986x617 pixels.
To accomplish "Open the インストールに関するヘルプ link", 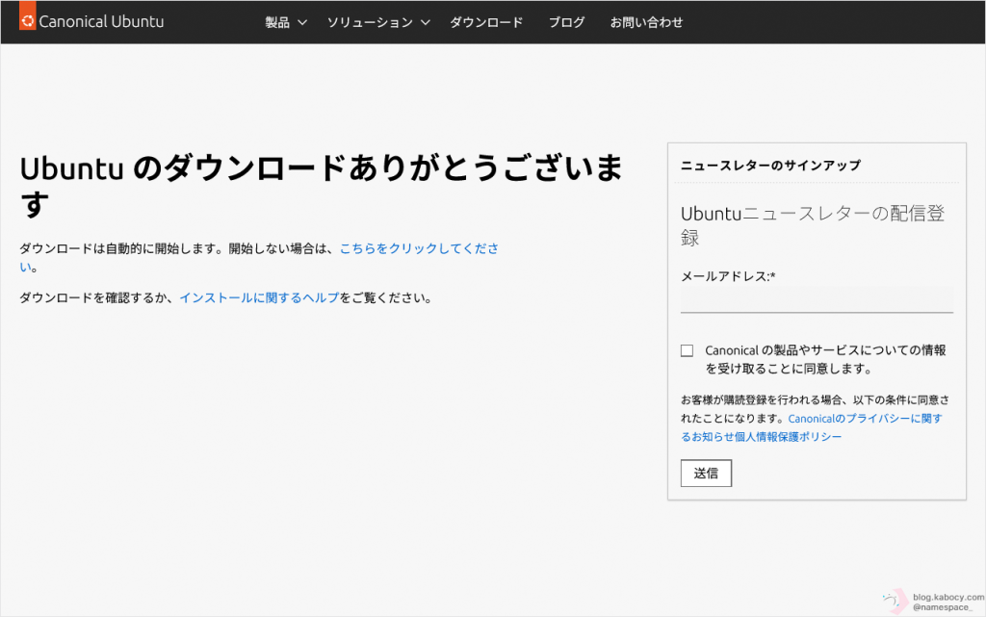I will pyautogui.click(x=259, y=297).
